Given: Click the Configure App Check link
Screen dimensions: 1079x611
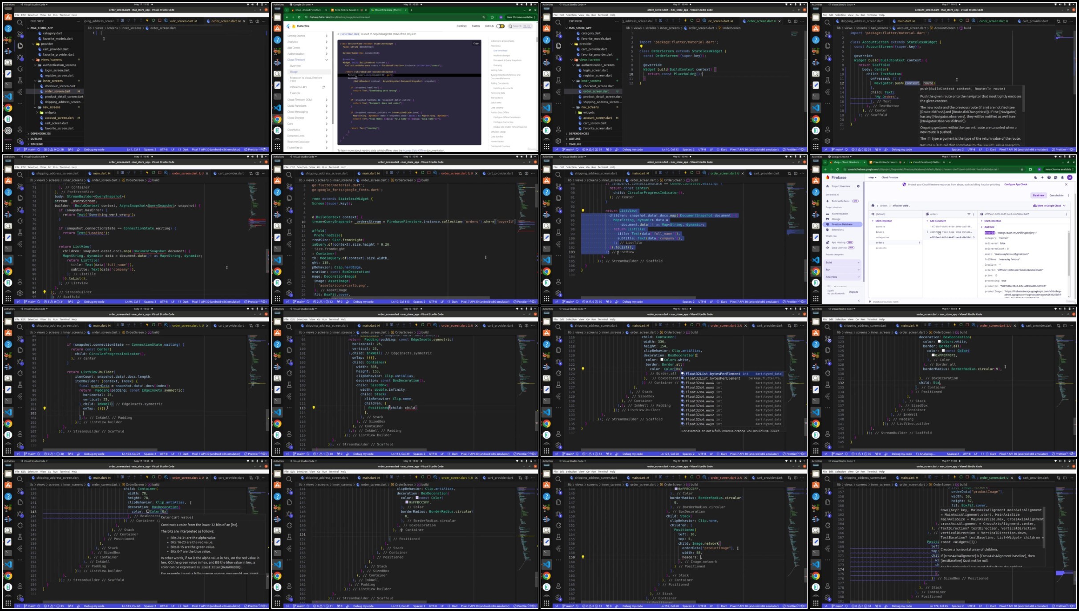Looking at the screenshot, I should point(1016,184).
